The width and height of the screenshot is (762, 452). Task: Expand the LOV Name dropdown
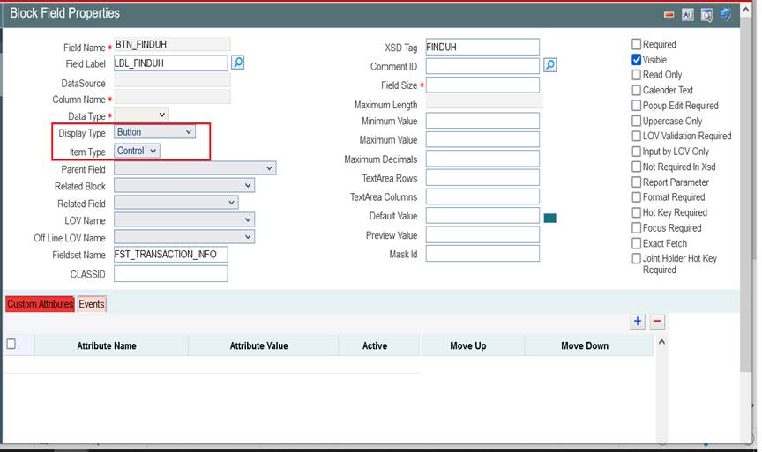click(x=184, y=219)
